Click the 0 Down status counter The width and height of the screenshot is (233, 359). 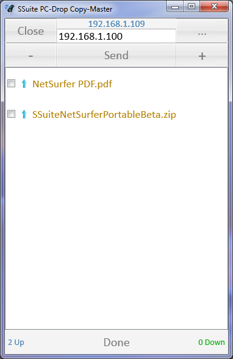click(212, 342)
